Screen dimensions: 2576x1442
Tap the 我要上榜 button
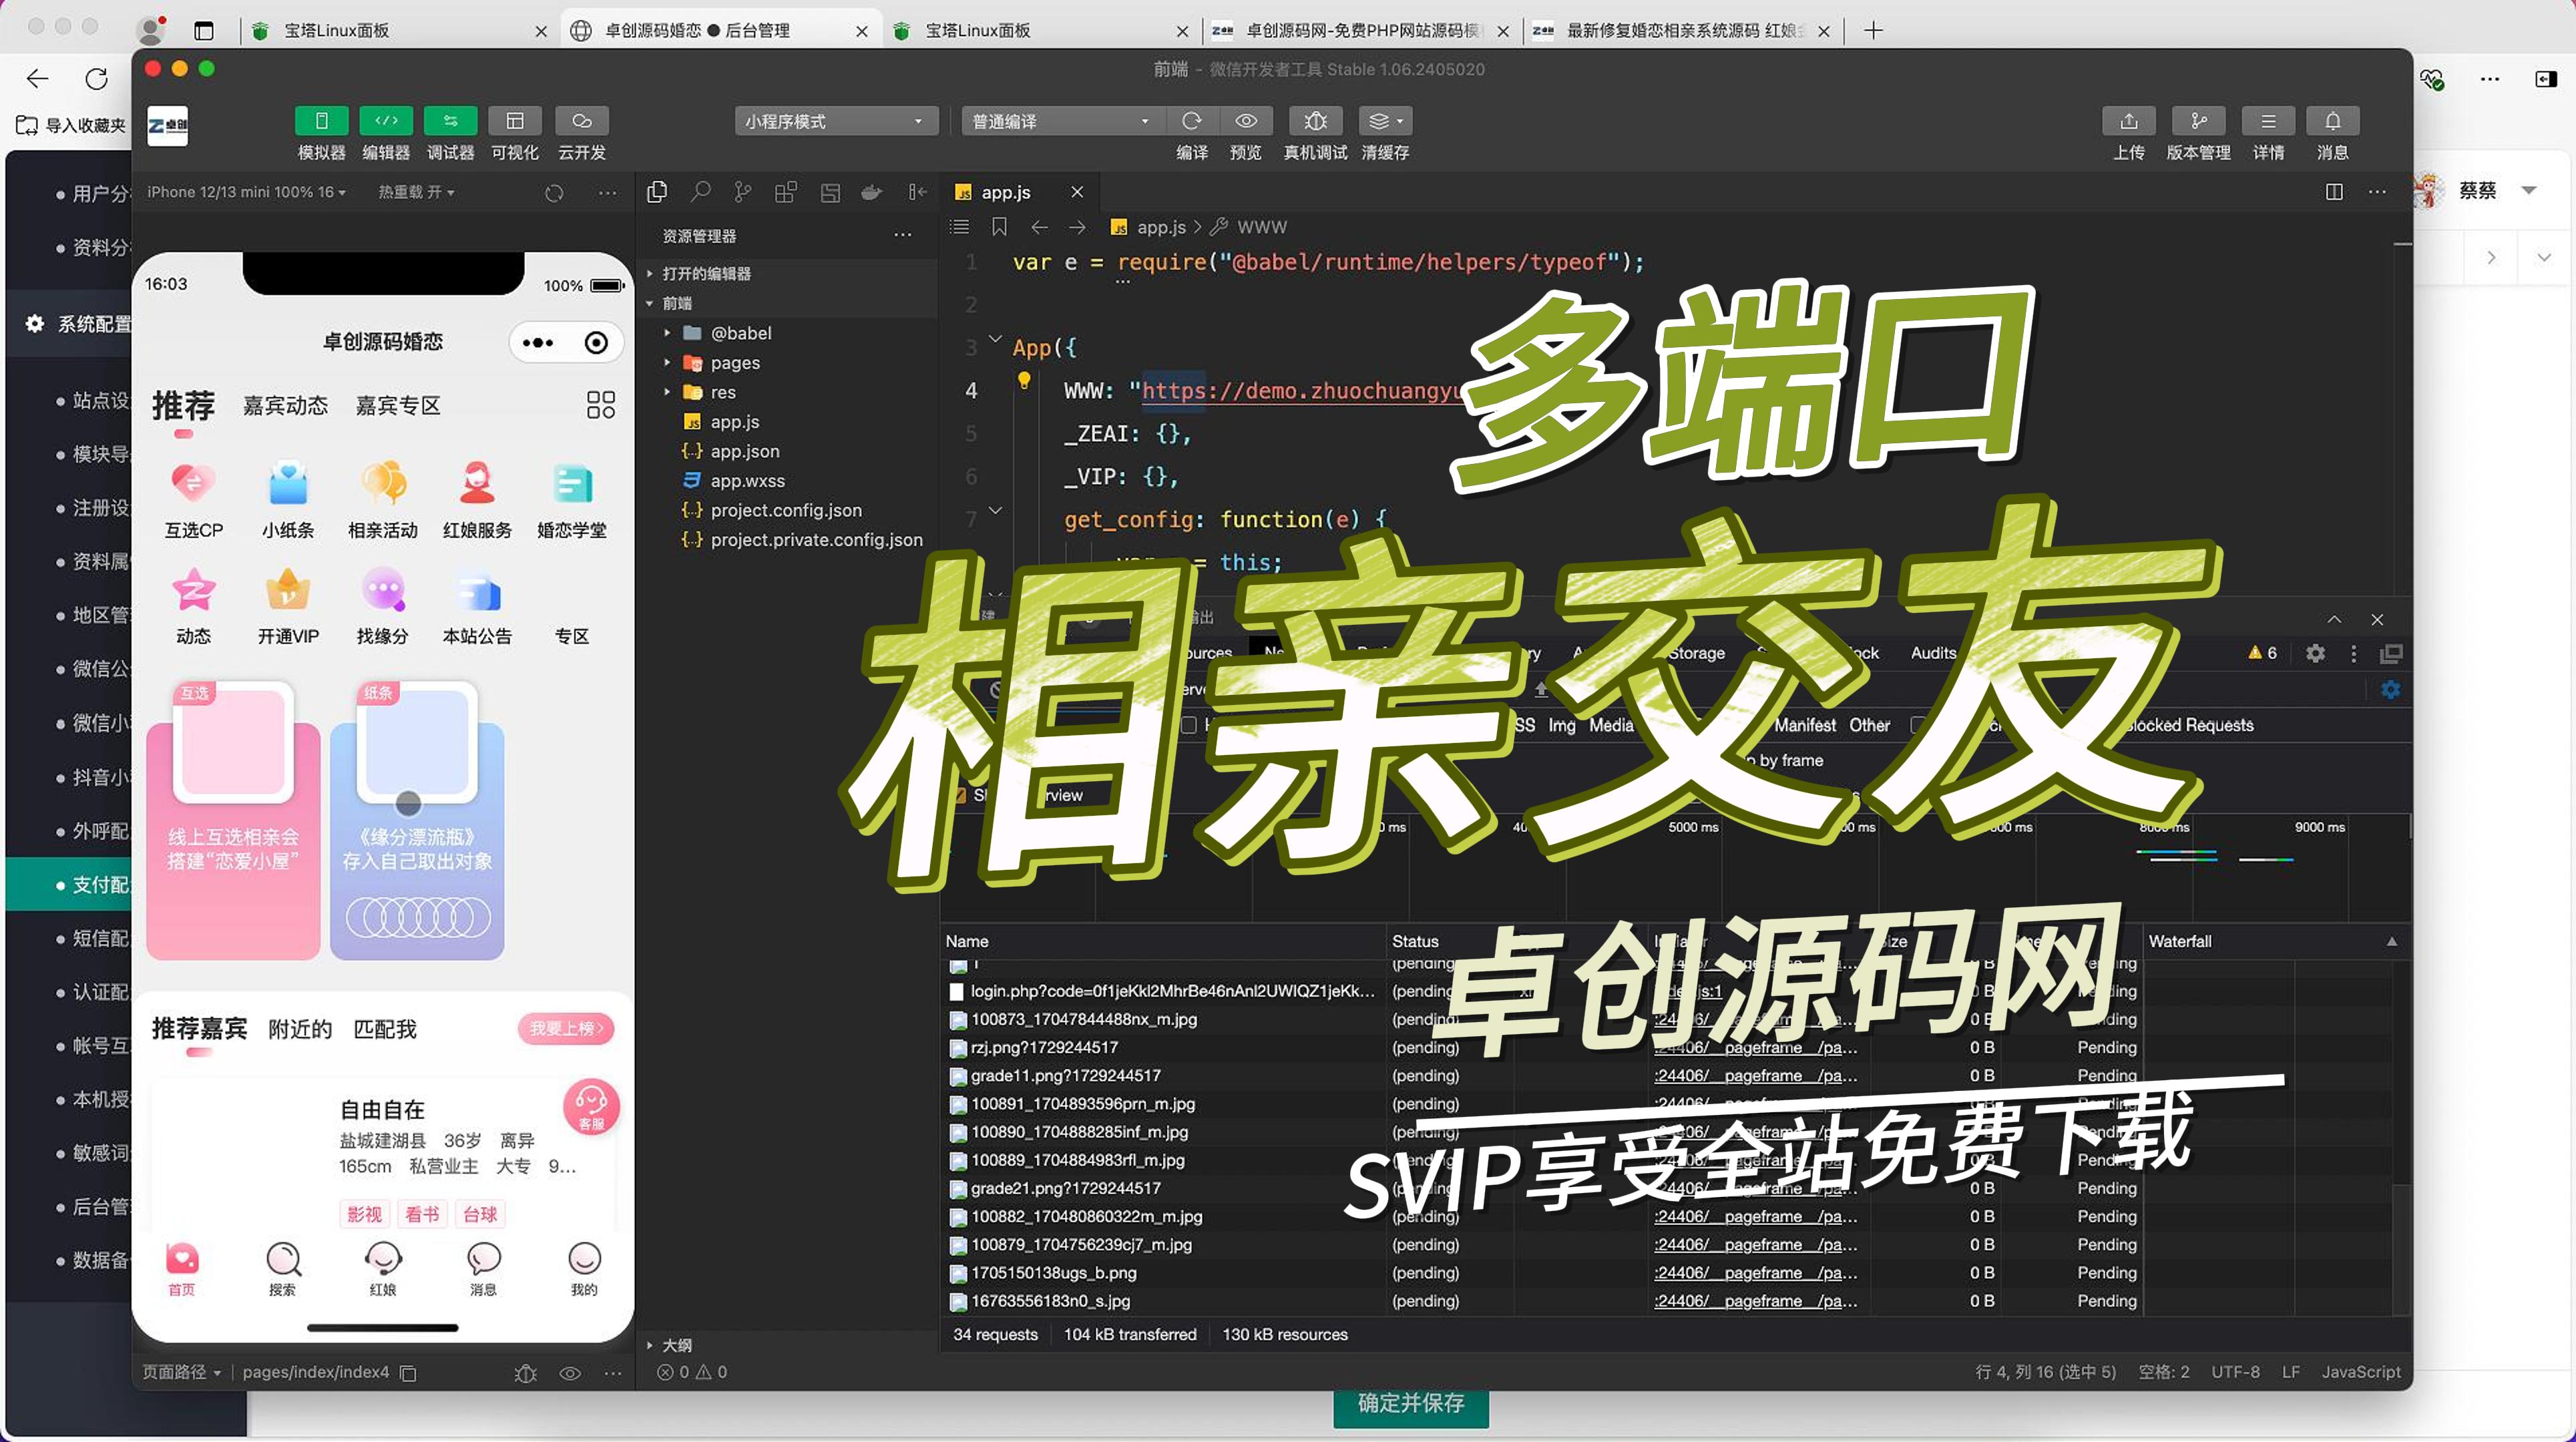coord(566,1028)
